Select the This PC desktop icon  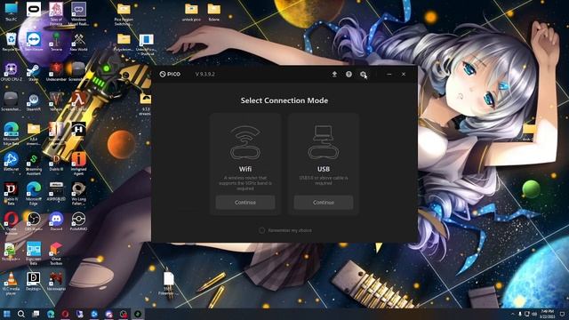coord(11,12)
